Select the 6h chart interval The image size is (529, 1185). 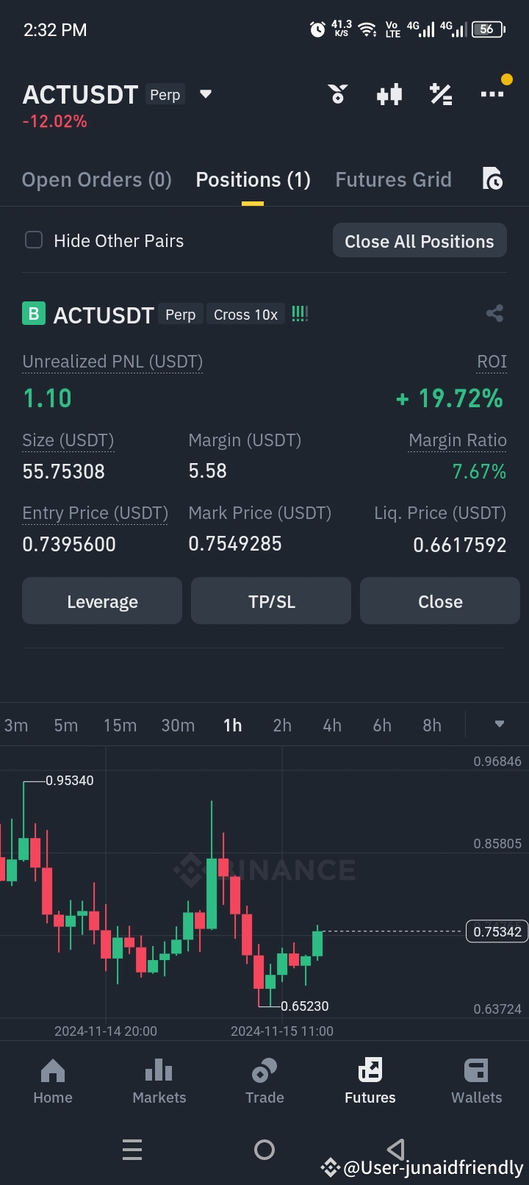pos(382,726)
